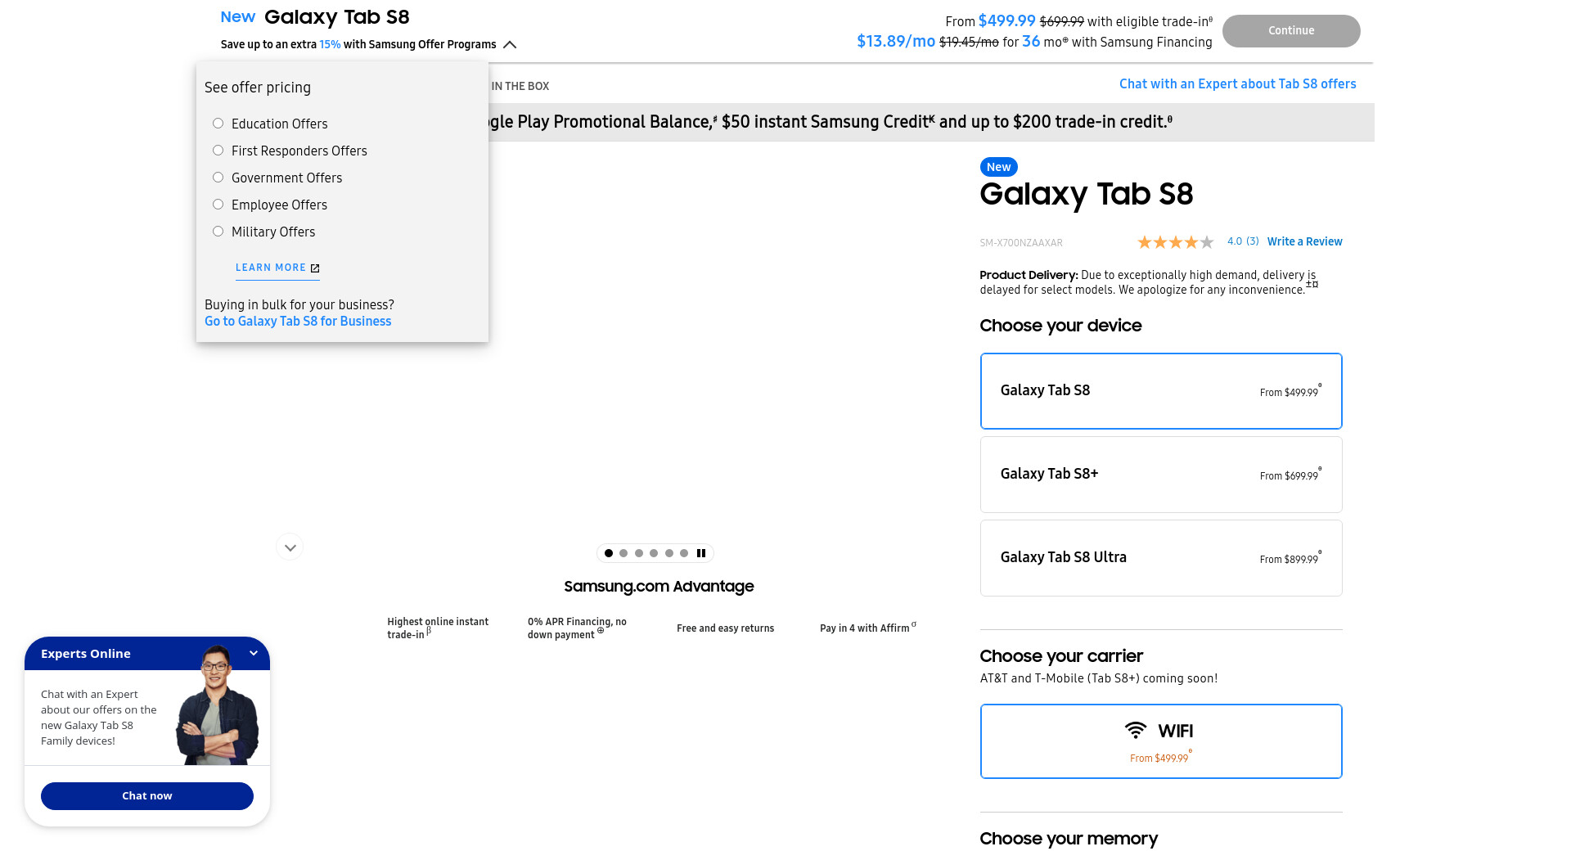The width and height of the screenshot is (1571, 851).
Task: Click 'Pay in 4 with Affirm' text
Action: pyautogui.click(x=865, y=628)
